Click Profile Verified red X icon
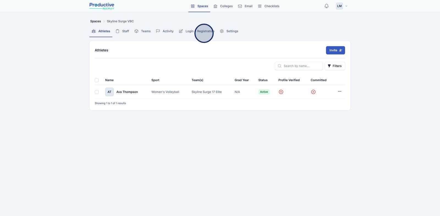This screenshot has width=440, height=216. [x=281, y=92]
